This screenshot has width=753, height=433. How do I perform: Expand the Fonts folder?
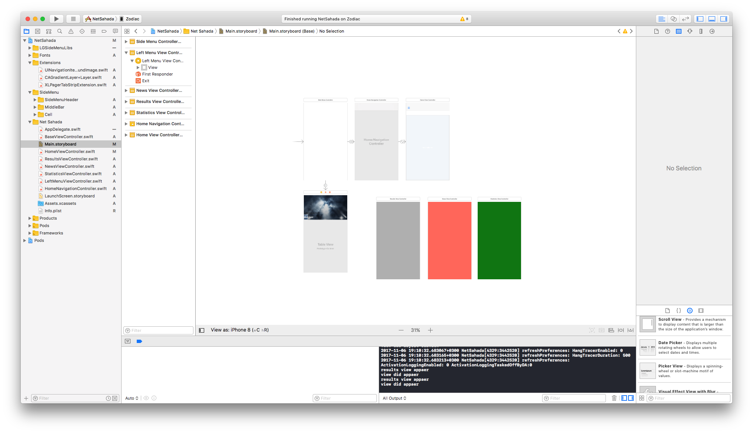coord(30,55)
